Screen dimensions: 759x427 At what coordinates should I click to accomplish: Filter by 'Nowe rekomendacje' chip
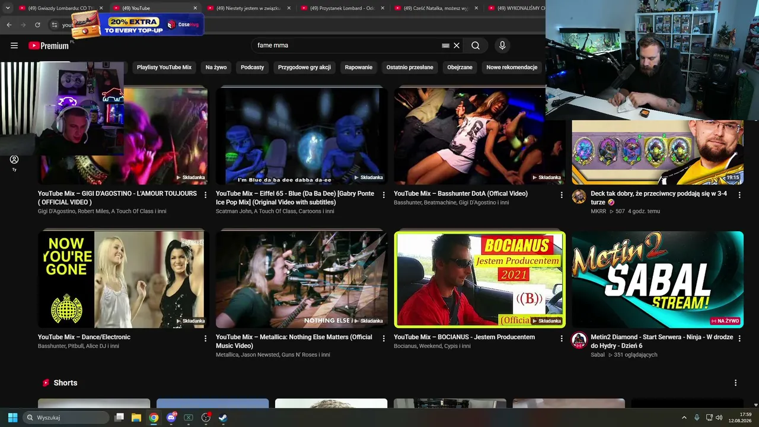(512, 68)
